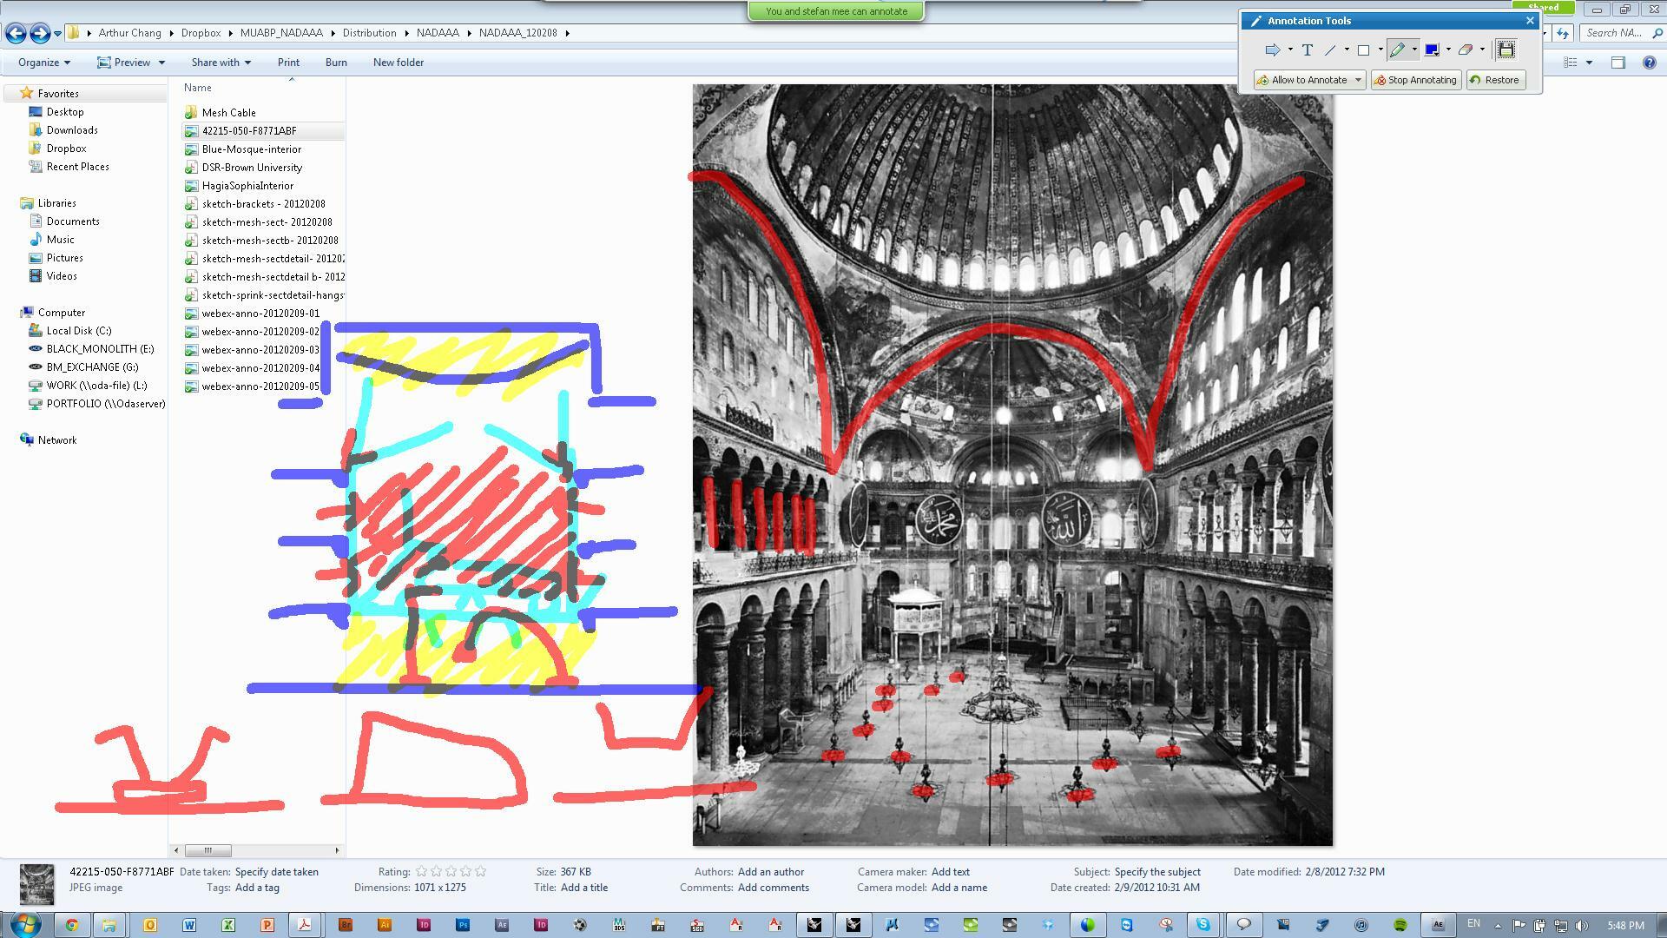Viewport: 1667px width, 938px height.
Task: Open Google Chrome from the taskbar
Action: (x=72, y=925)
